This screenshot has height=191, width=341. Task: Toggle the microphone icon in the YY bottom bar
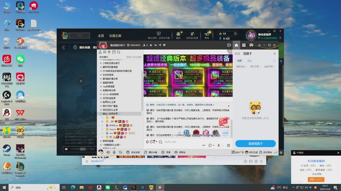pyautogui.click(x=114, y=152)
